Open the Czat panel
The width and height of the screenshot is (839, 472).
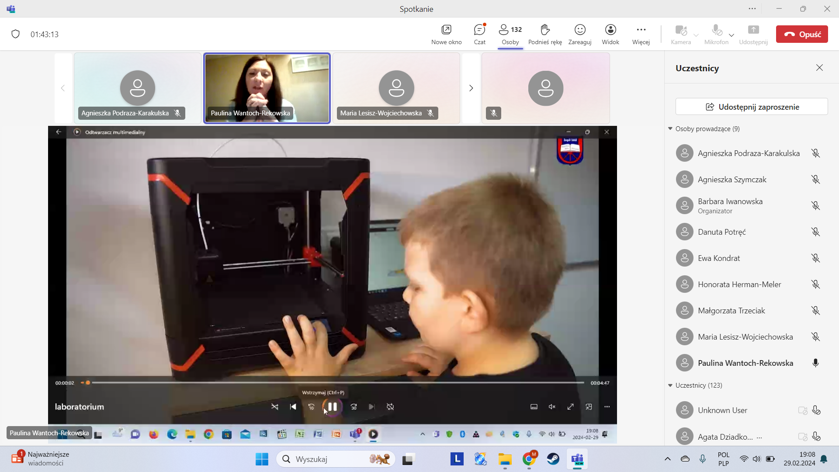click(479, 35)
